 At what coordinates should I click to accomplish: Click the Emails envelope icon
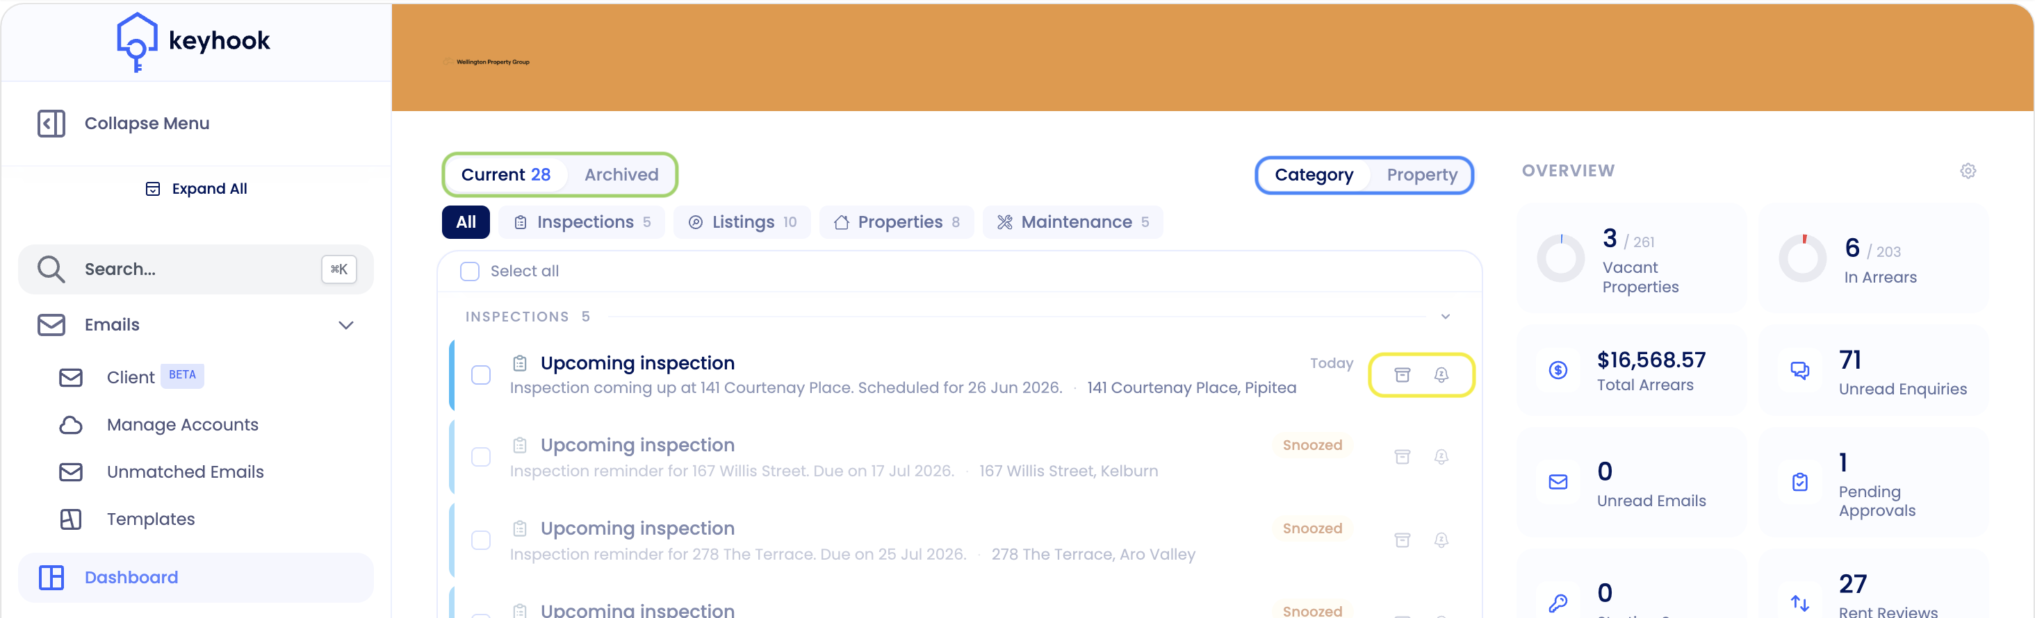pos(51,325)
